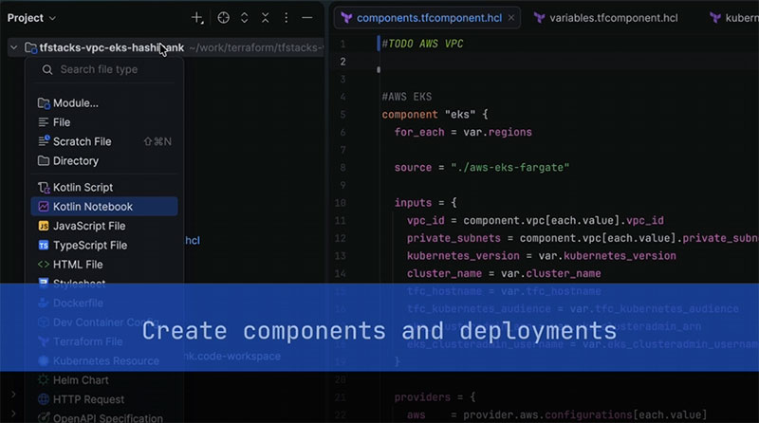This screenshot has height=423, width=759.
Task: Select the highlighted Kotlin Notebook entry
Action: [x=92, y=207]
